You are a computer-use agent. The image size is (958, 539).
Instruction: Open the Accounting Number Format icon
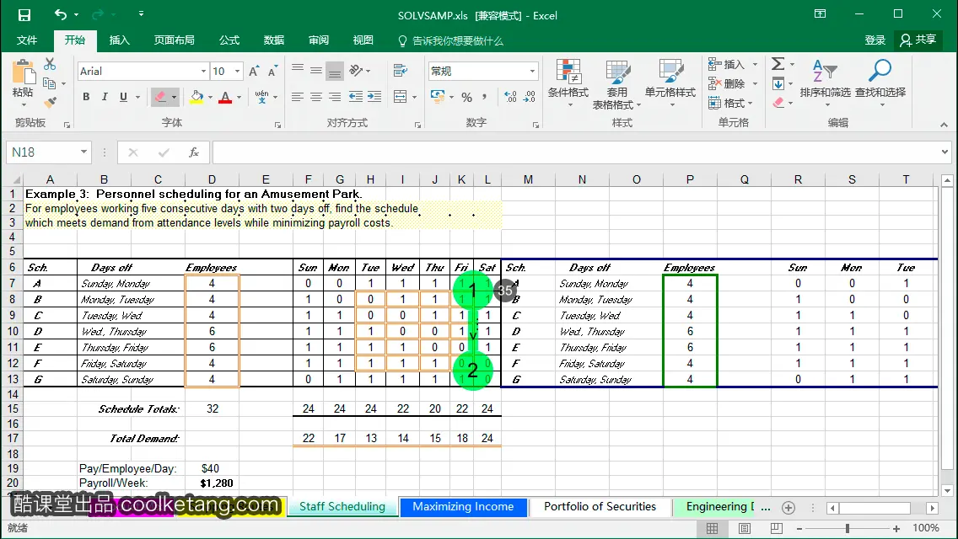tap(438, 97)
